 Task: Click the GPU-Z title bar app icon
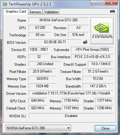point(5,4)
